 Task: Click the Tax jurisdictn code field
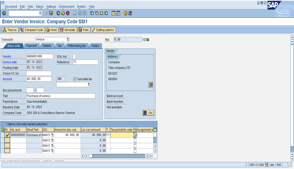point(122,135)
